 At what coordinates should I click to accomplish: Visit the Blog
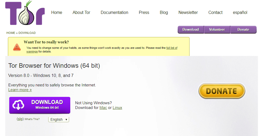[164, 13]
